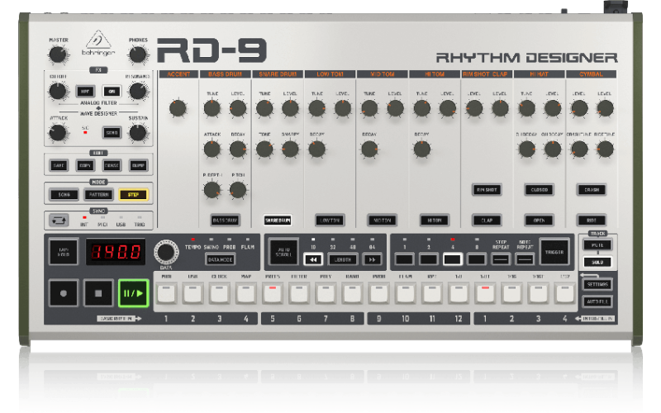Click the AUTO FILL button

597,301
